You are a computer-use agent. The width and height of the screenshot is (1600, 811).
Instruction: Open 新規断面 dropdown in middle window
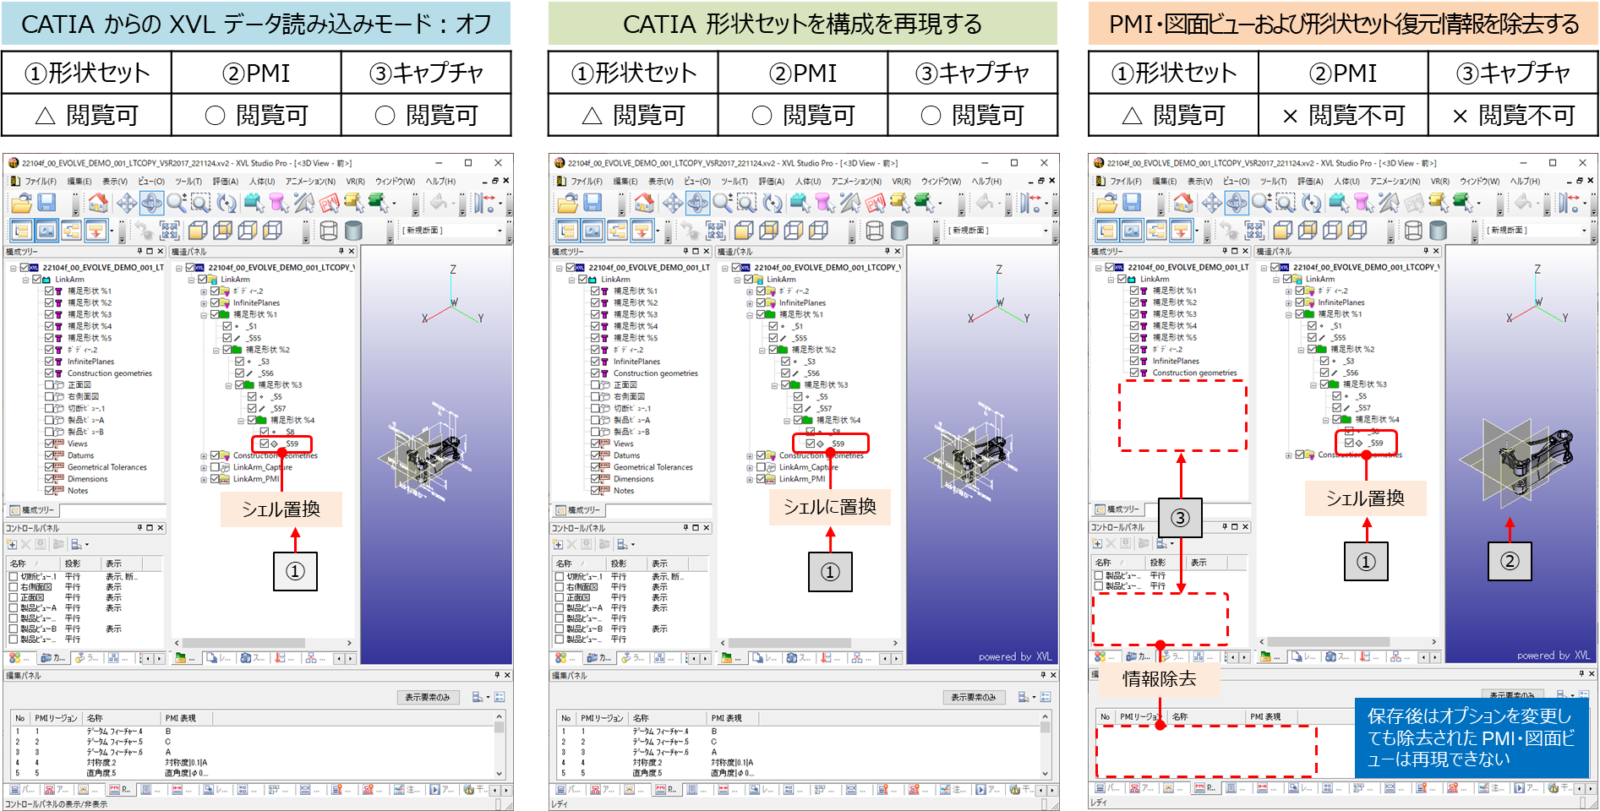point(1045,231)
